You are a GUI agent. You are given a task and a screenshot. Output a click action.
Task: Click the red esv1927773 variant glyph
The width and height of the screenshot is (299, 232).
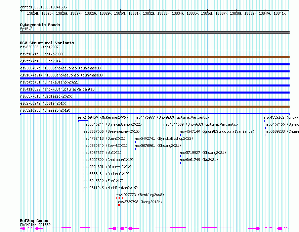[x=119, y=198]
